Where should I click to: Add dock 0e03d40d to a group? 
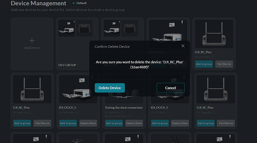pos(68,123)
